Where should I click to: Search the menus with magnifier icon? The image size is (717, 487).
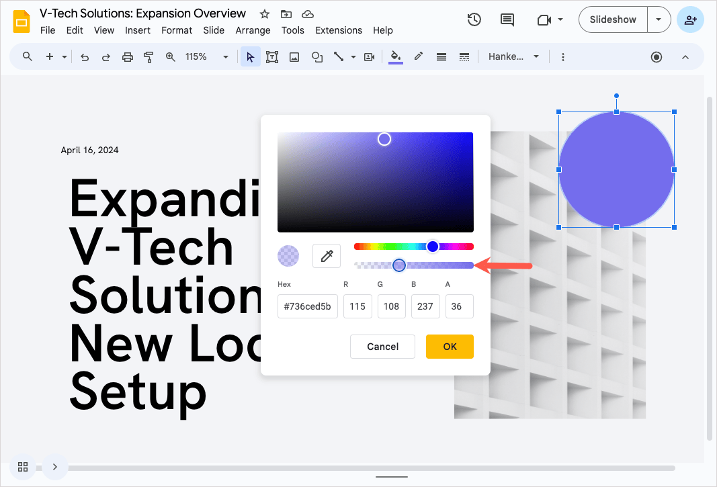(28, 56)
